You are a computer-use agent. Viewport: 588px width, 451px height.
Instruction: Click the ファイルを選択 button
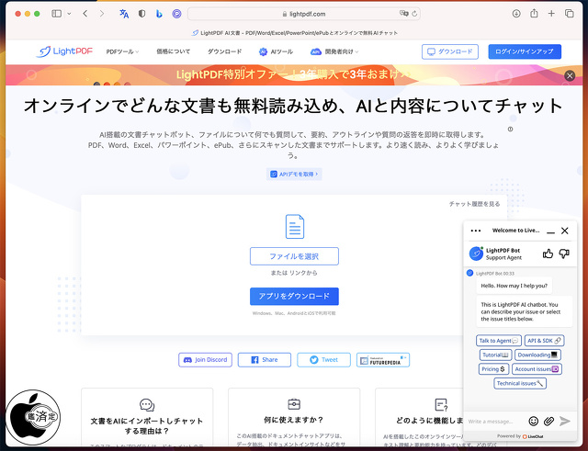click(294, 256)
